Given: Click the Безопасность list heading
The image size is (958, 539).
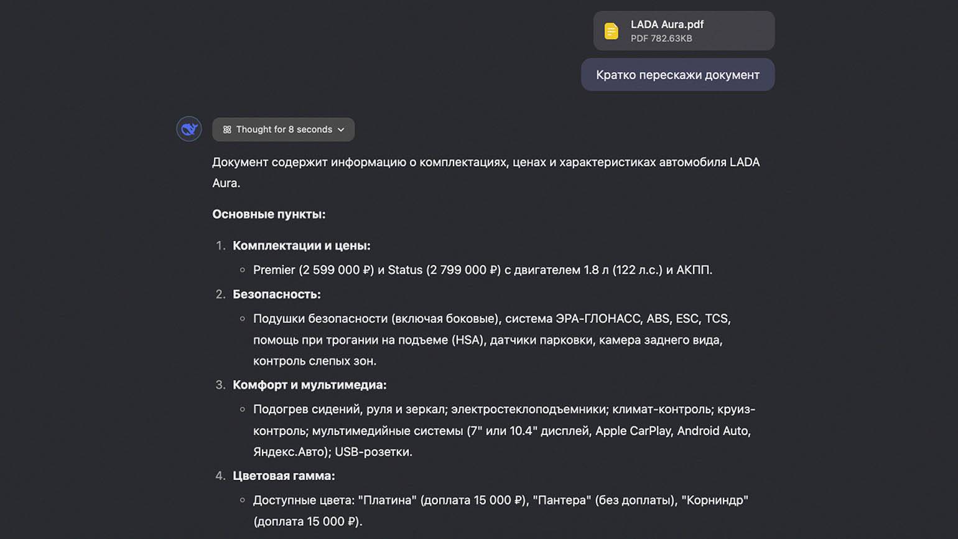Looking at the screenshot, I should coord(277,294).
